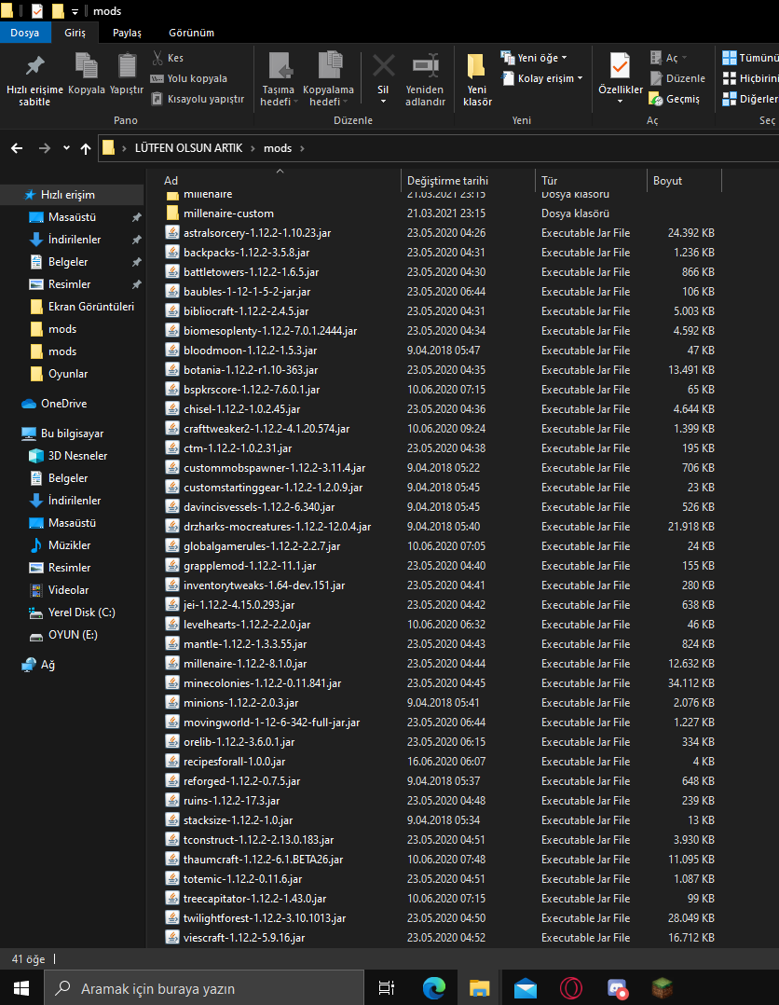Screen dimensions: 779x1005
Task: Click Diğerlerini seç invert selection
Action: 750,99
